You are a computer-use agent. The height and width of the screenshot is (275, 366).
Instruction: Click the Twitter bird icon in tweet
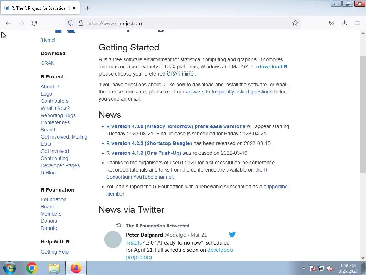pyautogui.click(x=232, y=235)
